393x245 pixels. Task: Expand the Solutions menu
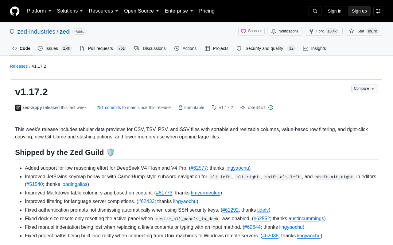pyautogui.click(x=70, y=11)
